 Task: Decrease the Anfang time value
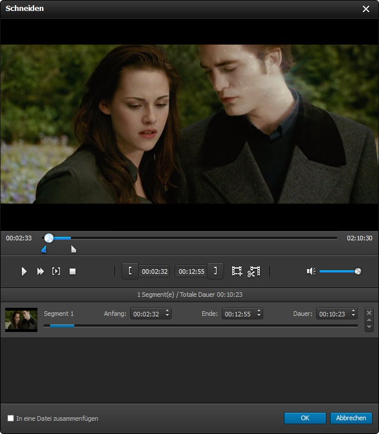[168, 316]
